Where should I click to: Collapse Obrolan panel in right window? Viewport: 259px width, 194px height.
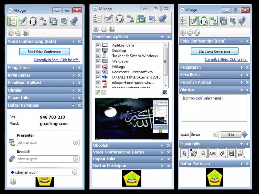pos(242,90)
